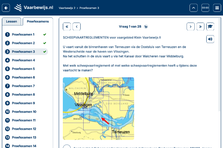Open Proefexamen 12 in the list
223x148 pixels.
pyautogui.click(x=26, y=129)
